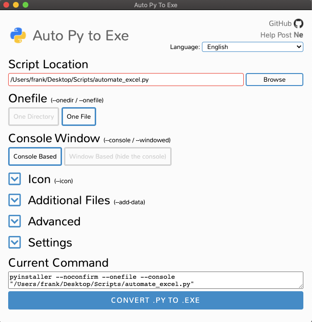
Task: Click CONVERT .PY TO .EXE button
Action: [x=156, y=300]
